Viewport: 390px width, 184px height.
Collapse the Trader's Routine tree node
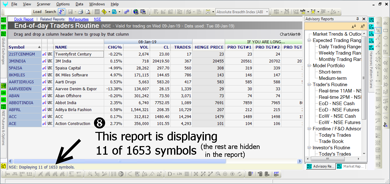click(309, 85)
